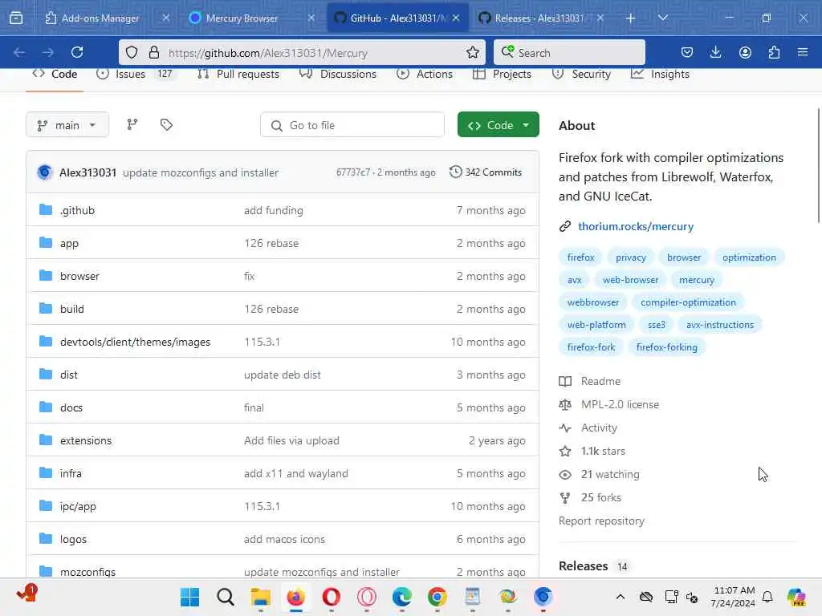Open the list all tabs chevron

[x=662, y=18]
